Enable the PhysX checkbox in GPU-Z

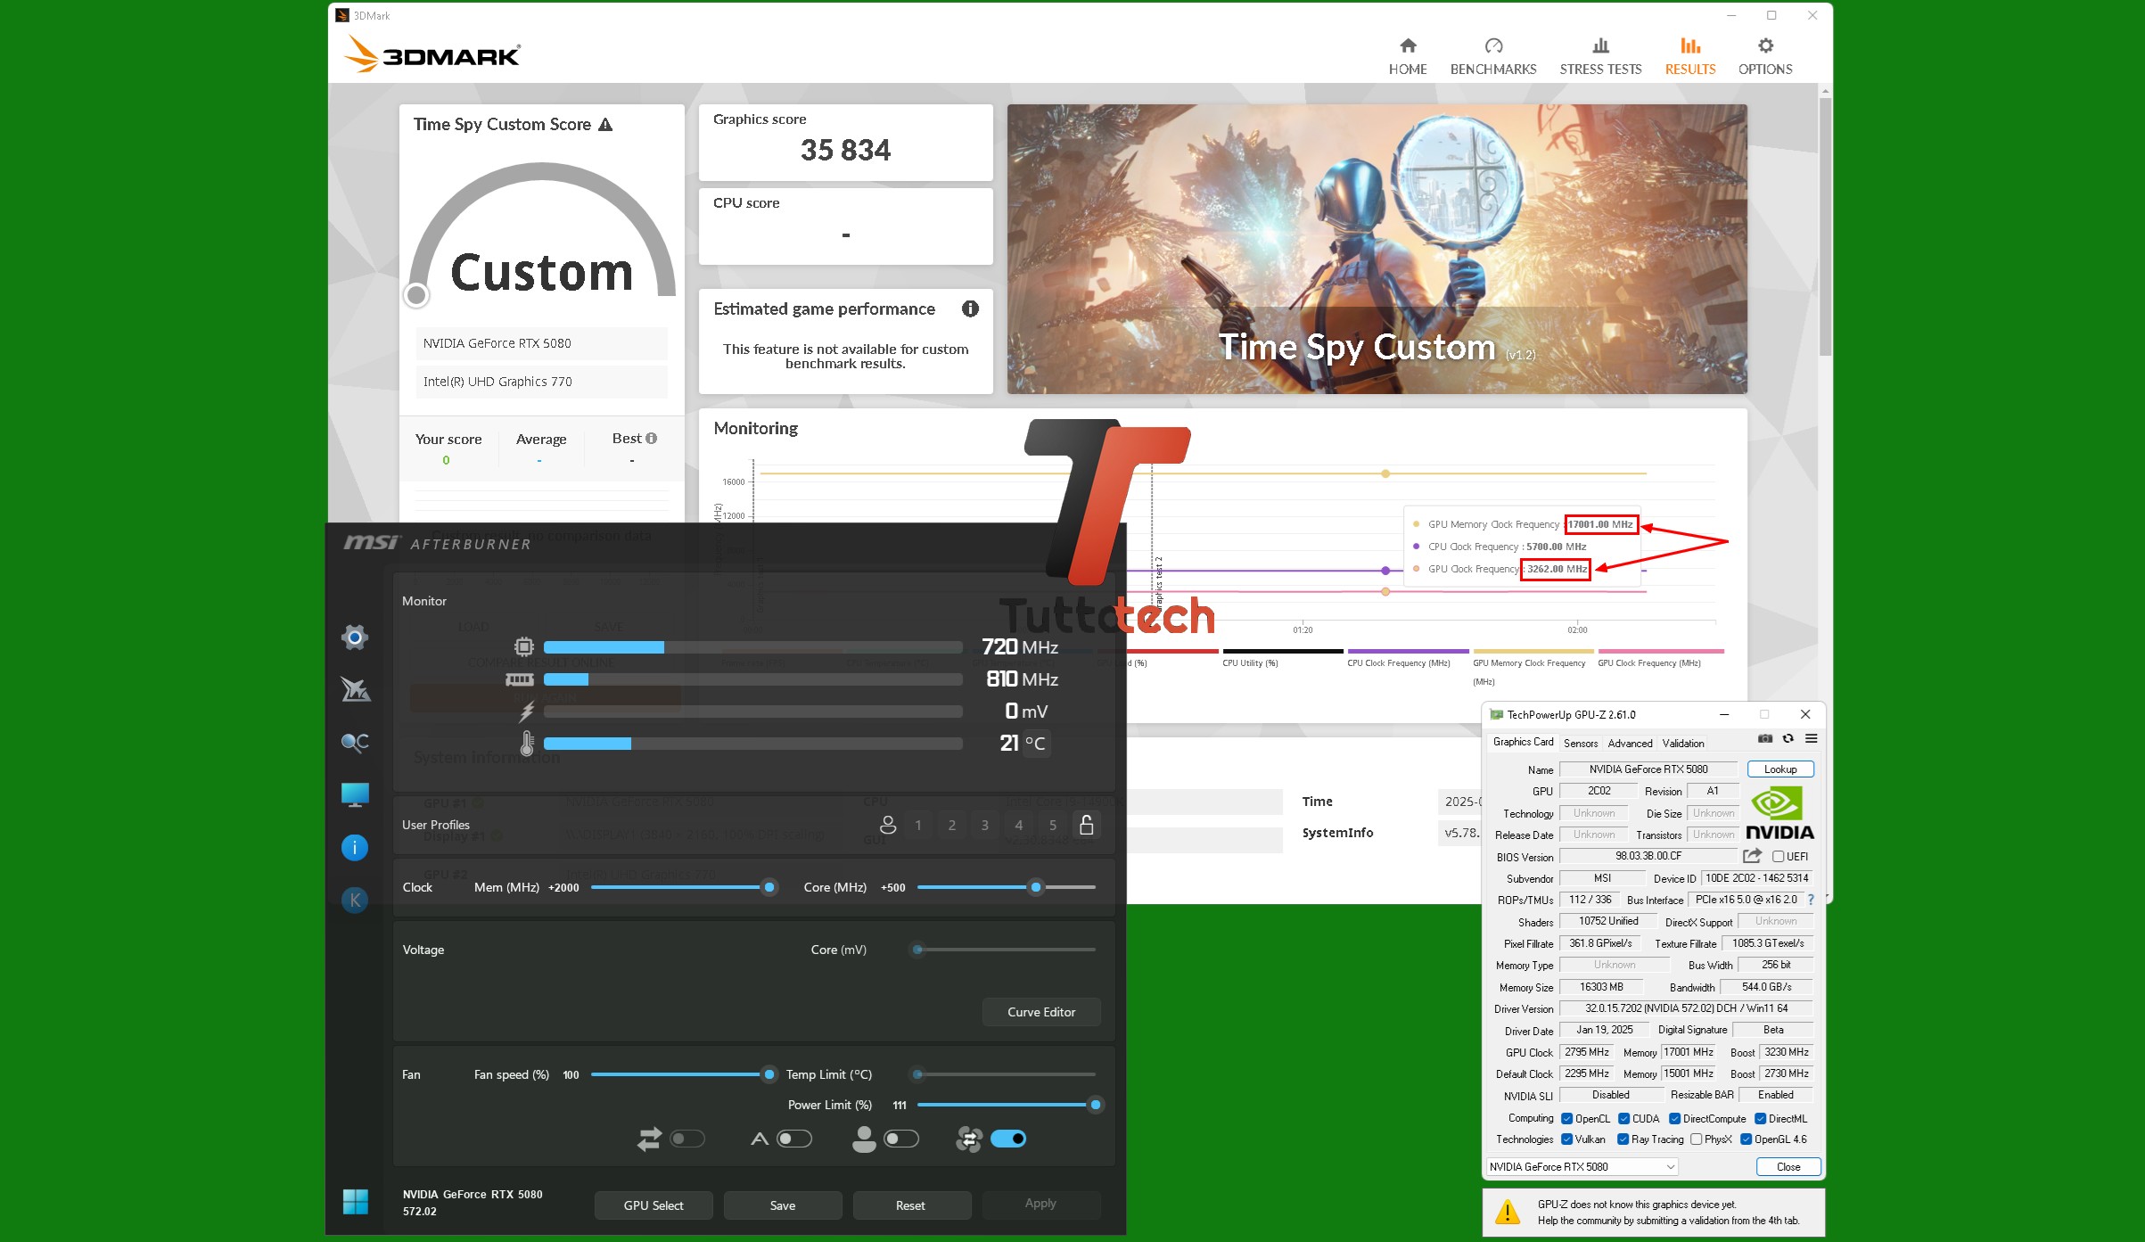1697,1139
